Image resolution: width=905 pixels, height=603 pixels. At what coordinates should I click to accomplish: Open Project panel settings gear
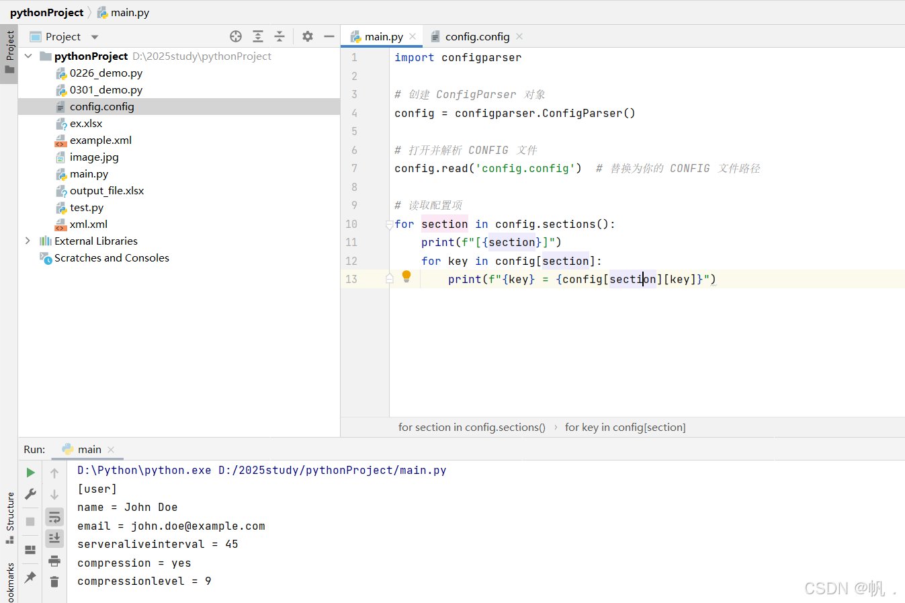click(x=308, y=36)
